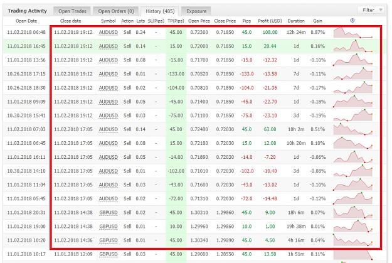Screen dimensions: 392x263
Task: Open AUDUSD link in the 11.01.2018 16:45 row
Action: 109,46
